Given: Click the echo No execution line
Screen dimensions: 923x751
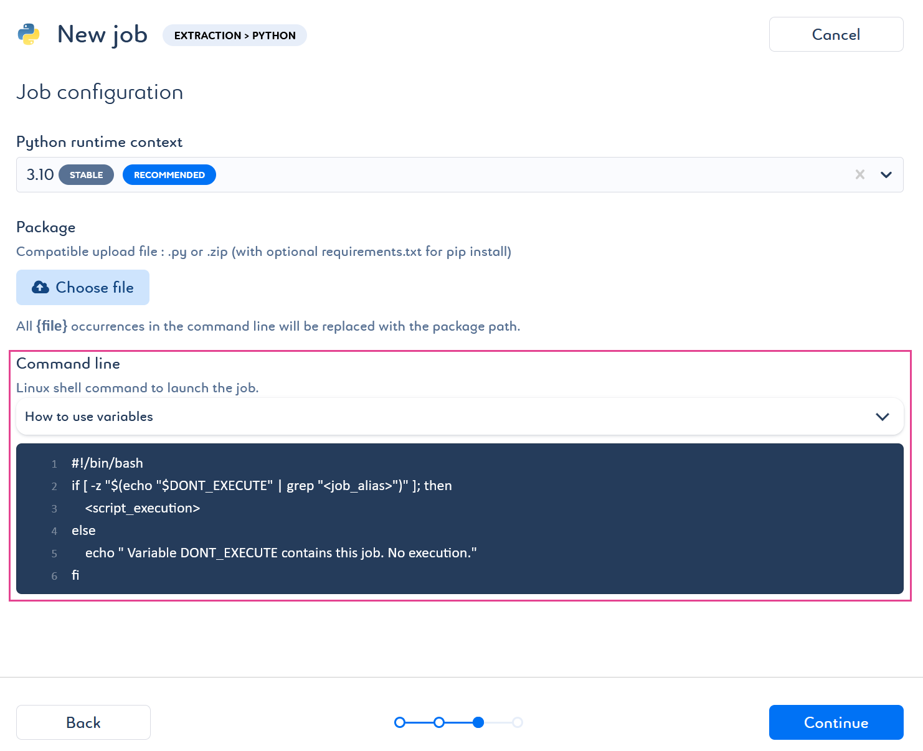Looking at the screenshot, I should tap(281, 553).
